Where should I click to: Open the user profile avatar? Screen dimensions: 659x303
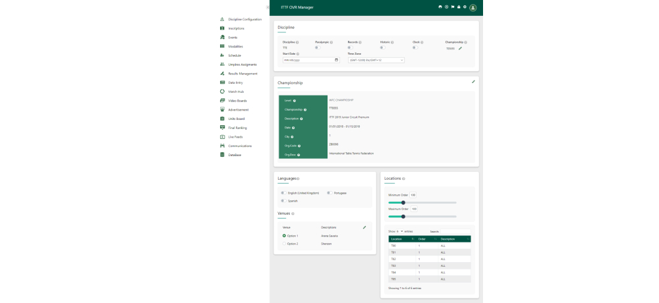tap(473, 7)
